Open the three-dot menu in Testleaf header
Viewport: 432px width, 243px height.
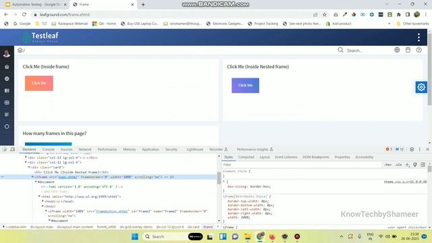(418, 37)
